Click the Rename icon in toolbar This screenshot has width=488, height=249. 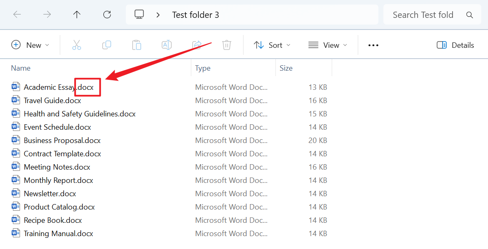coord(167,45)
